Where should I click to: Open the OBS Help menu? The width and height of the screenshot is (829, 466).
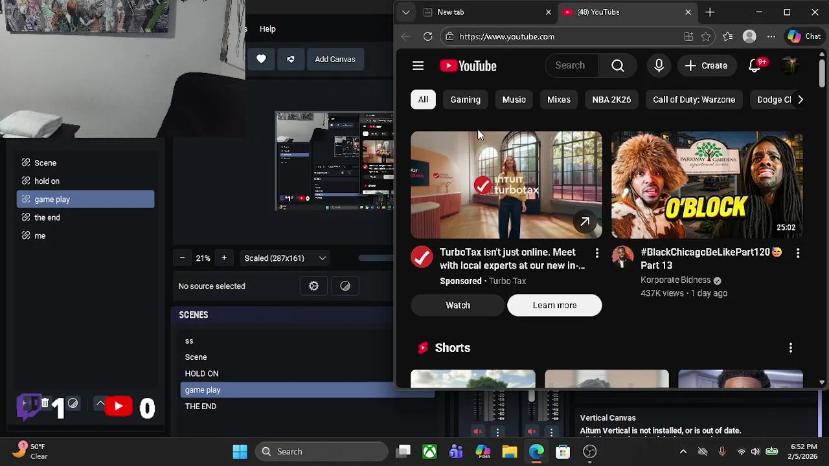pyautogui.click(x=267, y=29)
